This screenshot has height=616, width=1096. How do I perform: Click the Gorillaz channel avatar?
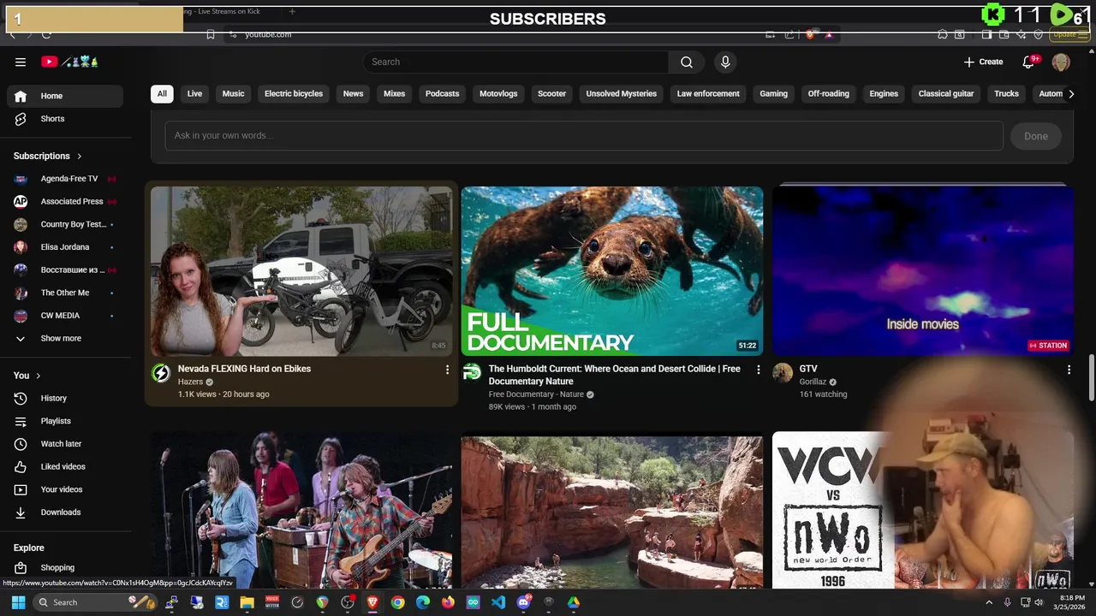[783, 372]
